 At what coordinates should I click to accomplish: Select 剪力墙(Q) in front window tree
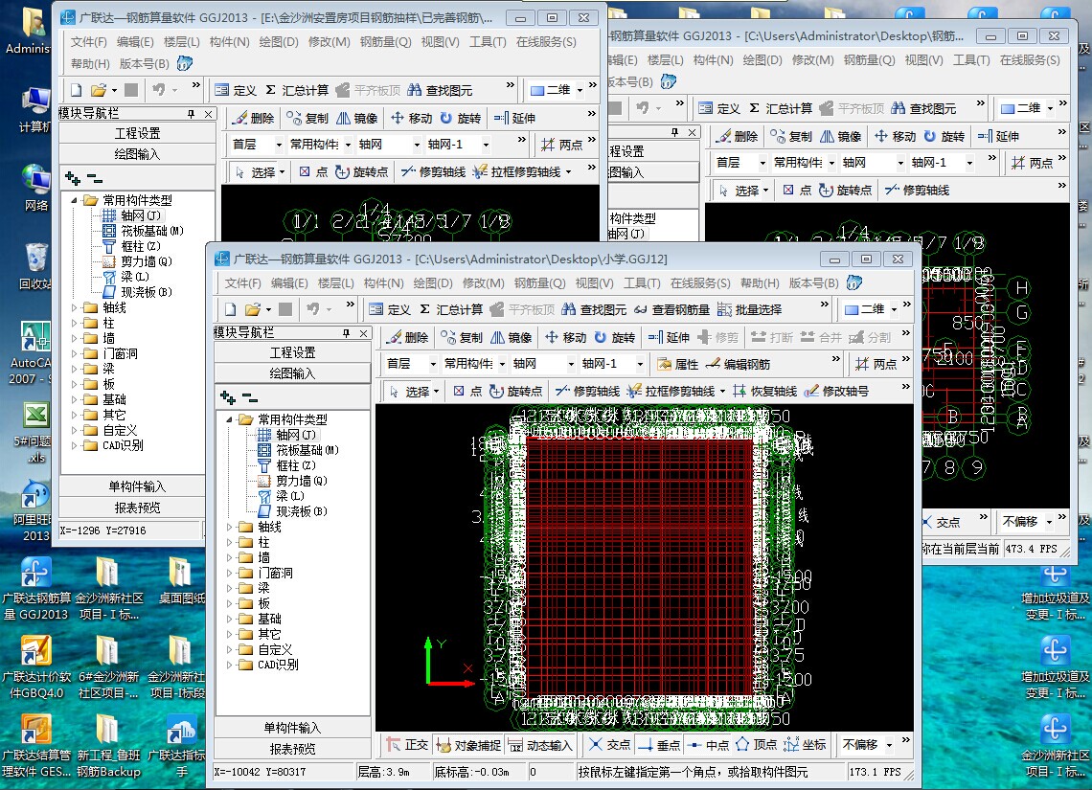(x=293, y=481)
